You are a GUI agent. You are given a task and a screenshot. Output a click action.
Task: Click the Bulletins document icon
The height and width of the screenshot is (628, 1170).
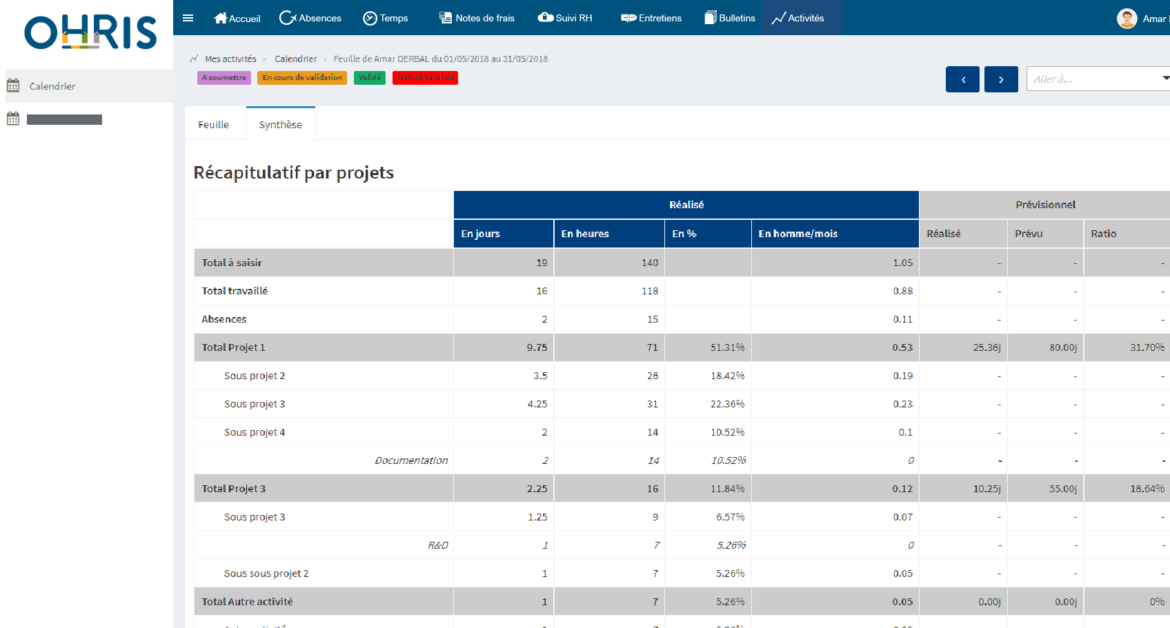[x=711, y=18]
